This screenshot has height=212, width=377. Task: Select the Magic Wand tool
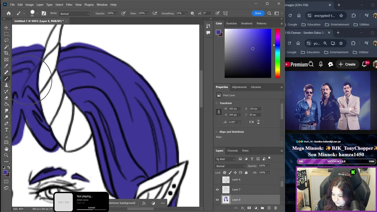tap(6, 47)
